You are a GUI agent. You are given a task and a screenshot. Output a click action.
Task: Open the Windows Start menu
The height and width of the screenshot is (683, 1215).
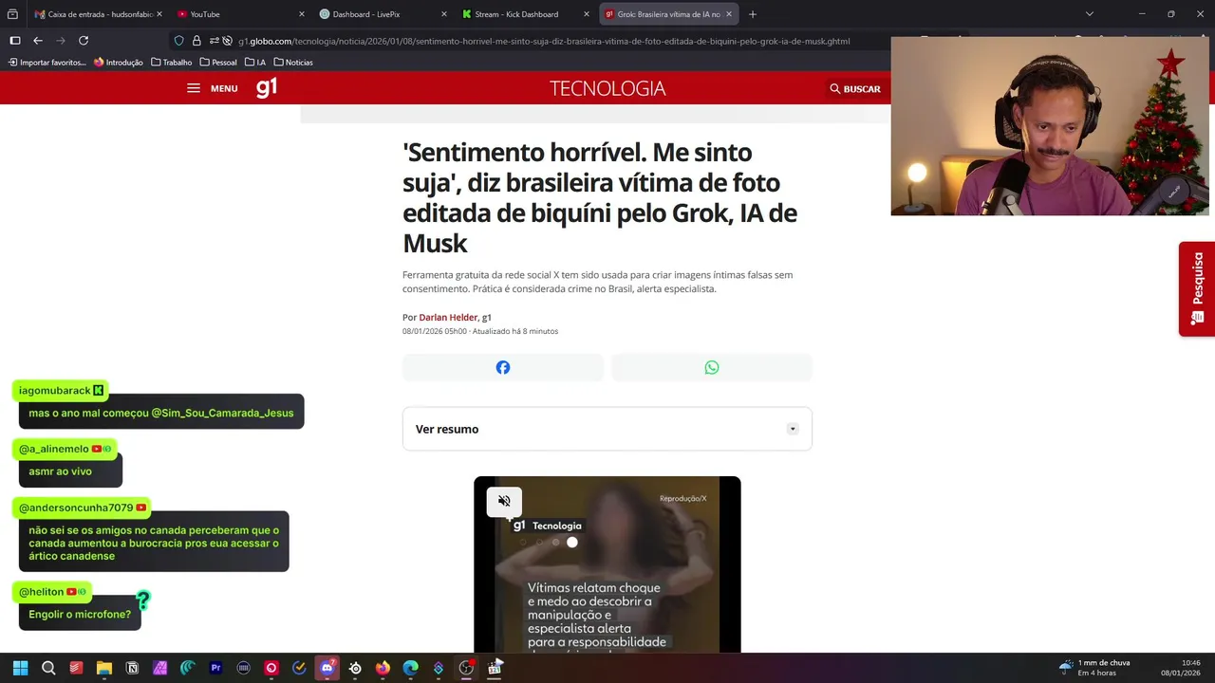click(x=21, y=668)
